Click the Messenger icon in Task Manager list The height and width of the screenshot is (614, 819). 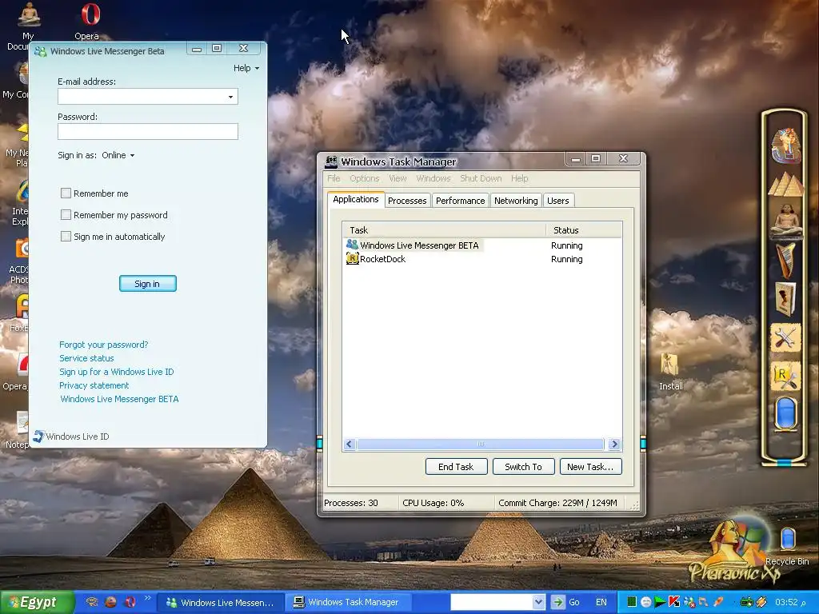pos(352,245)
